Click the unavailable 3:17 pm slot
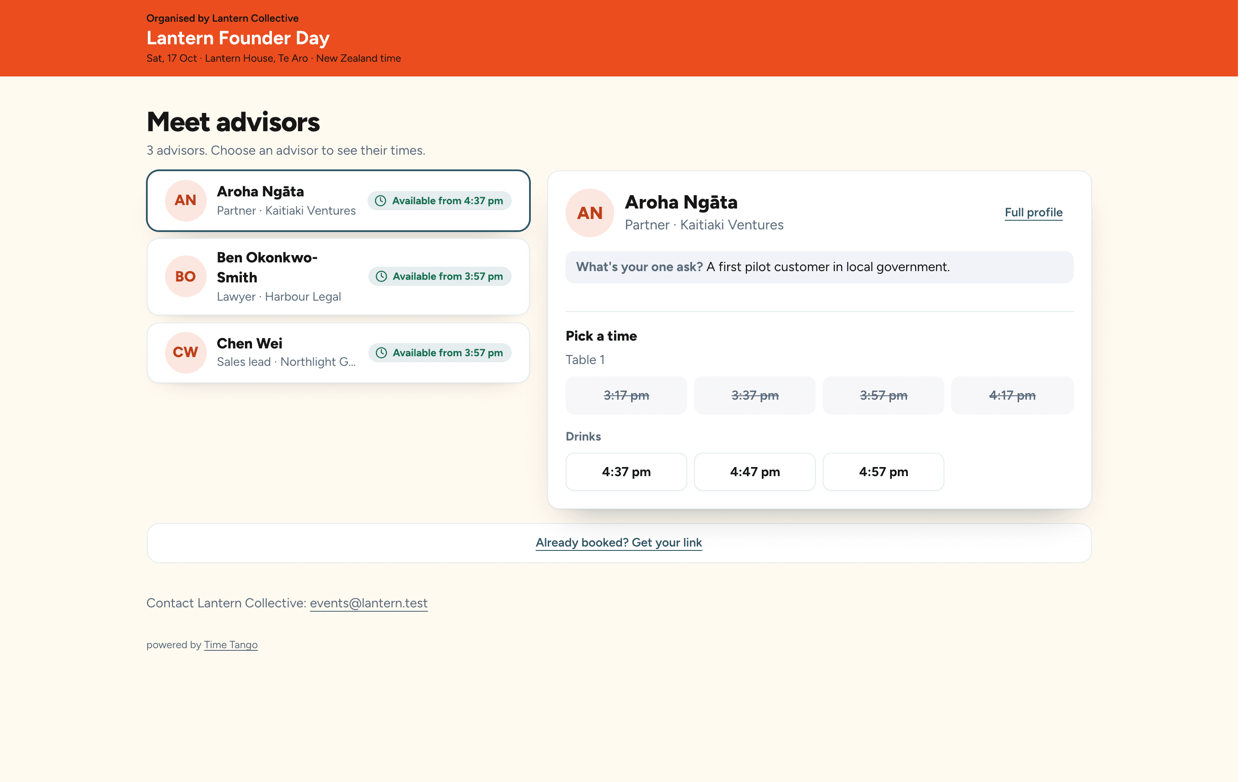This screenshot has height=782, width=1251. point(626,395)
